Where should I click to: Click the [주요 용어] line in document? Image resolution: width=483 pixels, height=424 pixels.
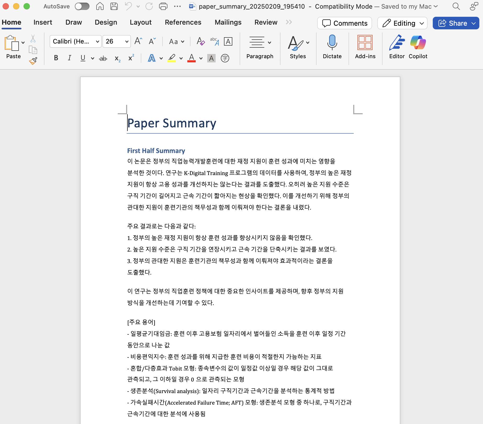point(141,322)
